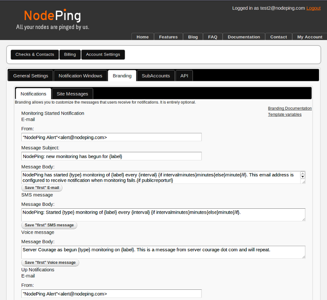This screenshot has height=300, width=327.
Task: Log out via the Logout link
Action: 314,8
